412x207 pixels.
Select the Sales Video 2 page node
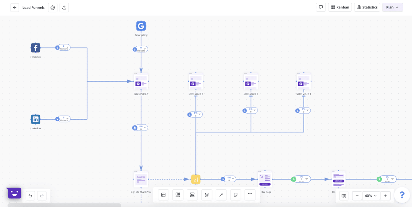click(x=196, y=81)
